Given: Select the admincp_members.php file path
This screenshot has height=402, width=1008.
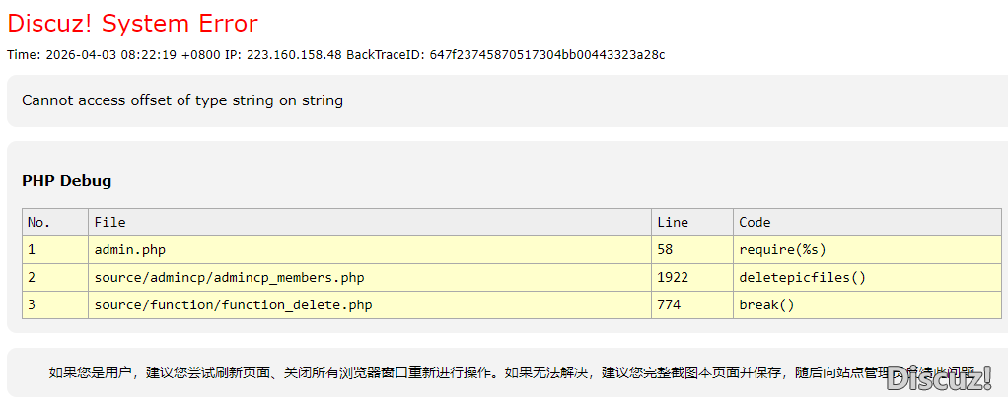Looking at the screenshot, I should [x=230, y=278].
